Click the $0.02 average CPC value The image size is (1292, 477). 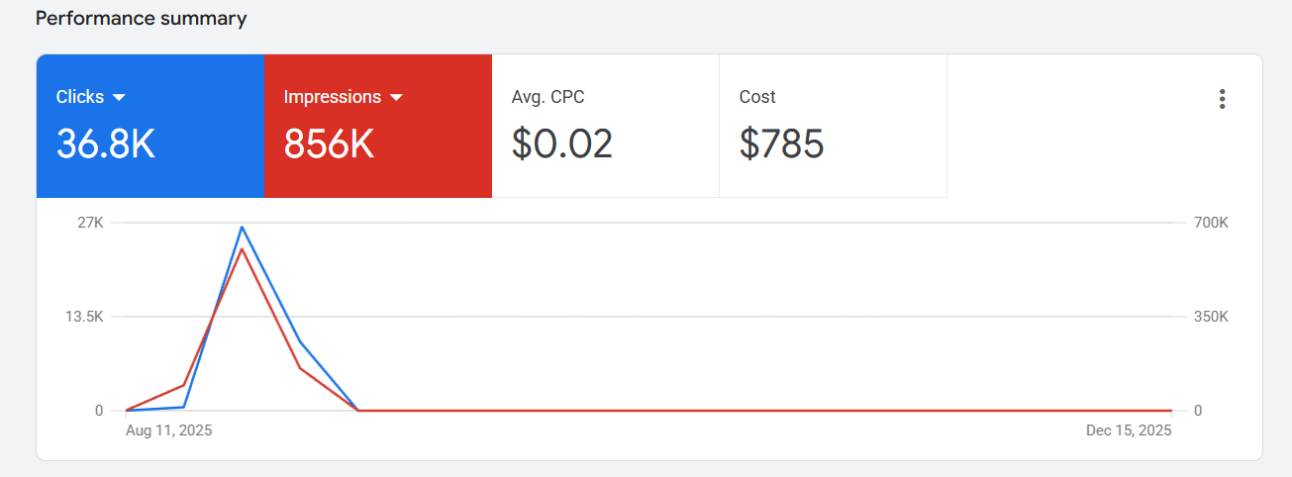click(x=562, y=144)
